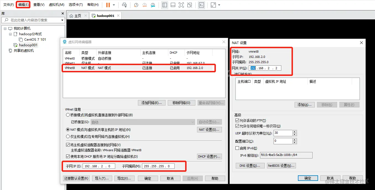Select the NAT 模式 radio button
This screenshot has width=375, height=190.
(68, 130)
